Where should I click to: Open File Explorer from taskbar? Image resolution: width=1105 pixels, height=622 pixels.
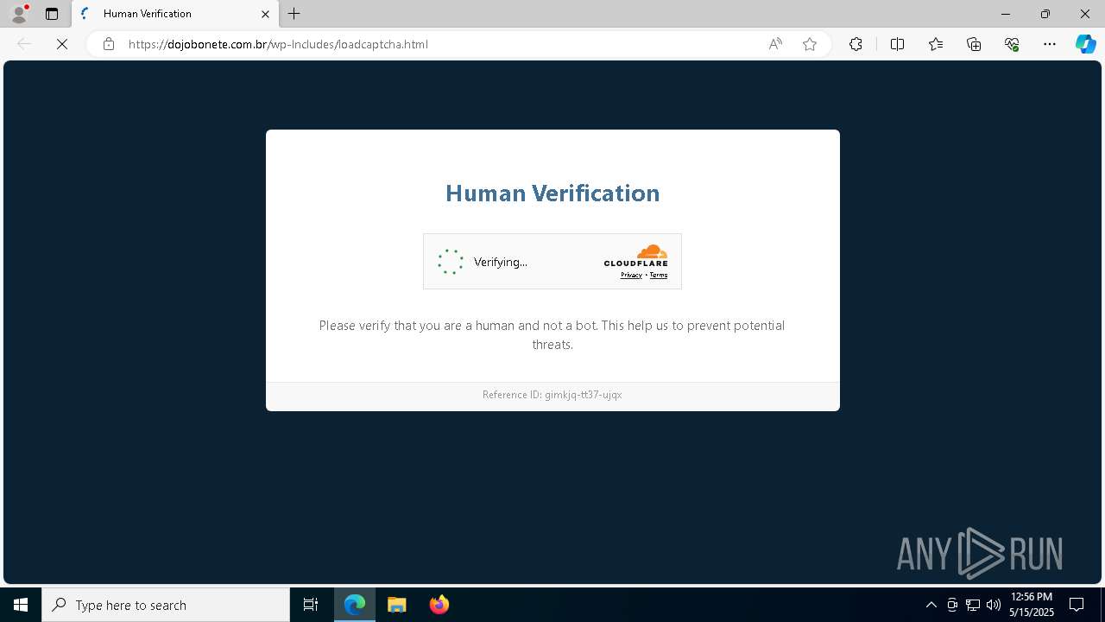(397, 605)
